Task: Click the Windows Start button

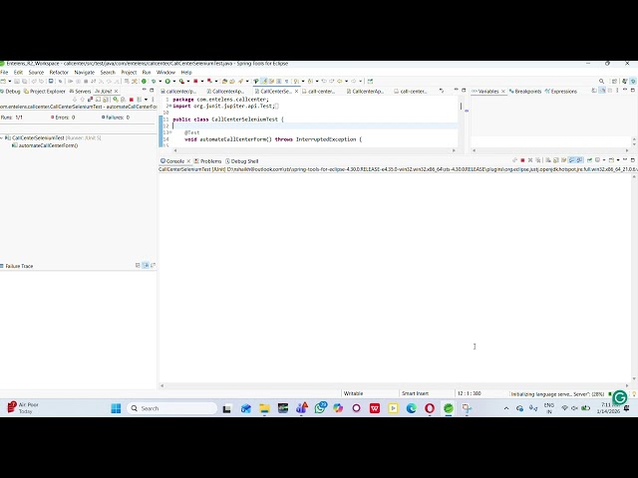Action: point(116,408)
